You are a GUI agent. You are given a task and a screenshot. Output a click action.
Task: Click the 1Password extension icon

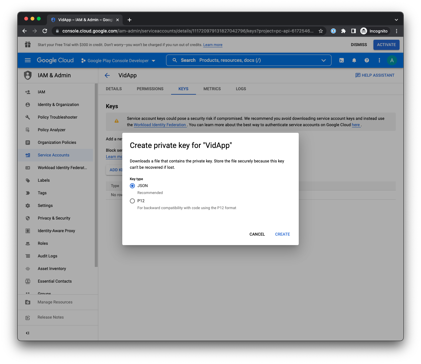(333, 31)
